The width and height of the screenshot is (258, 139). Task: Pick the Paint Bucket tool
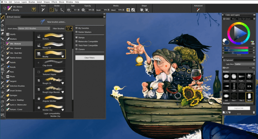pos(2,25)
